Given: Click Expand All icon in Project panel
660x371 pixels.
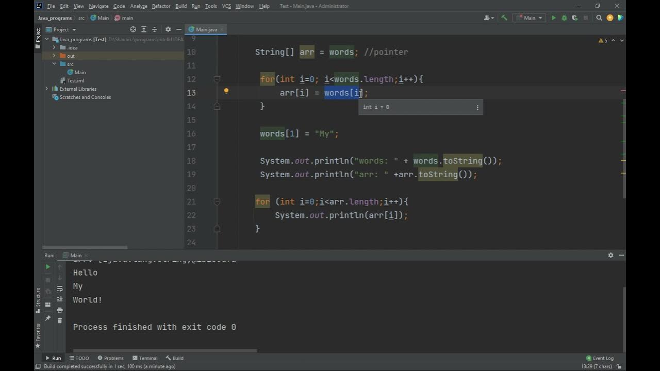Looking at the screenshot, I should click(144, 29).
